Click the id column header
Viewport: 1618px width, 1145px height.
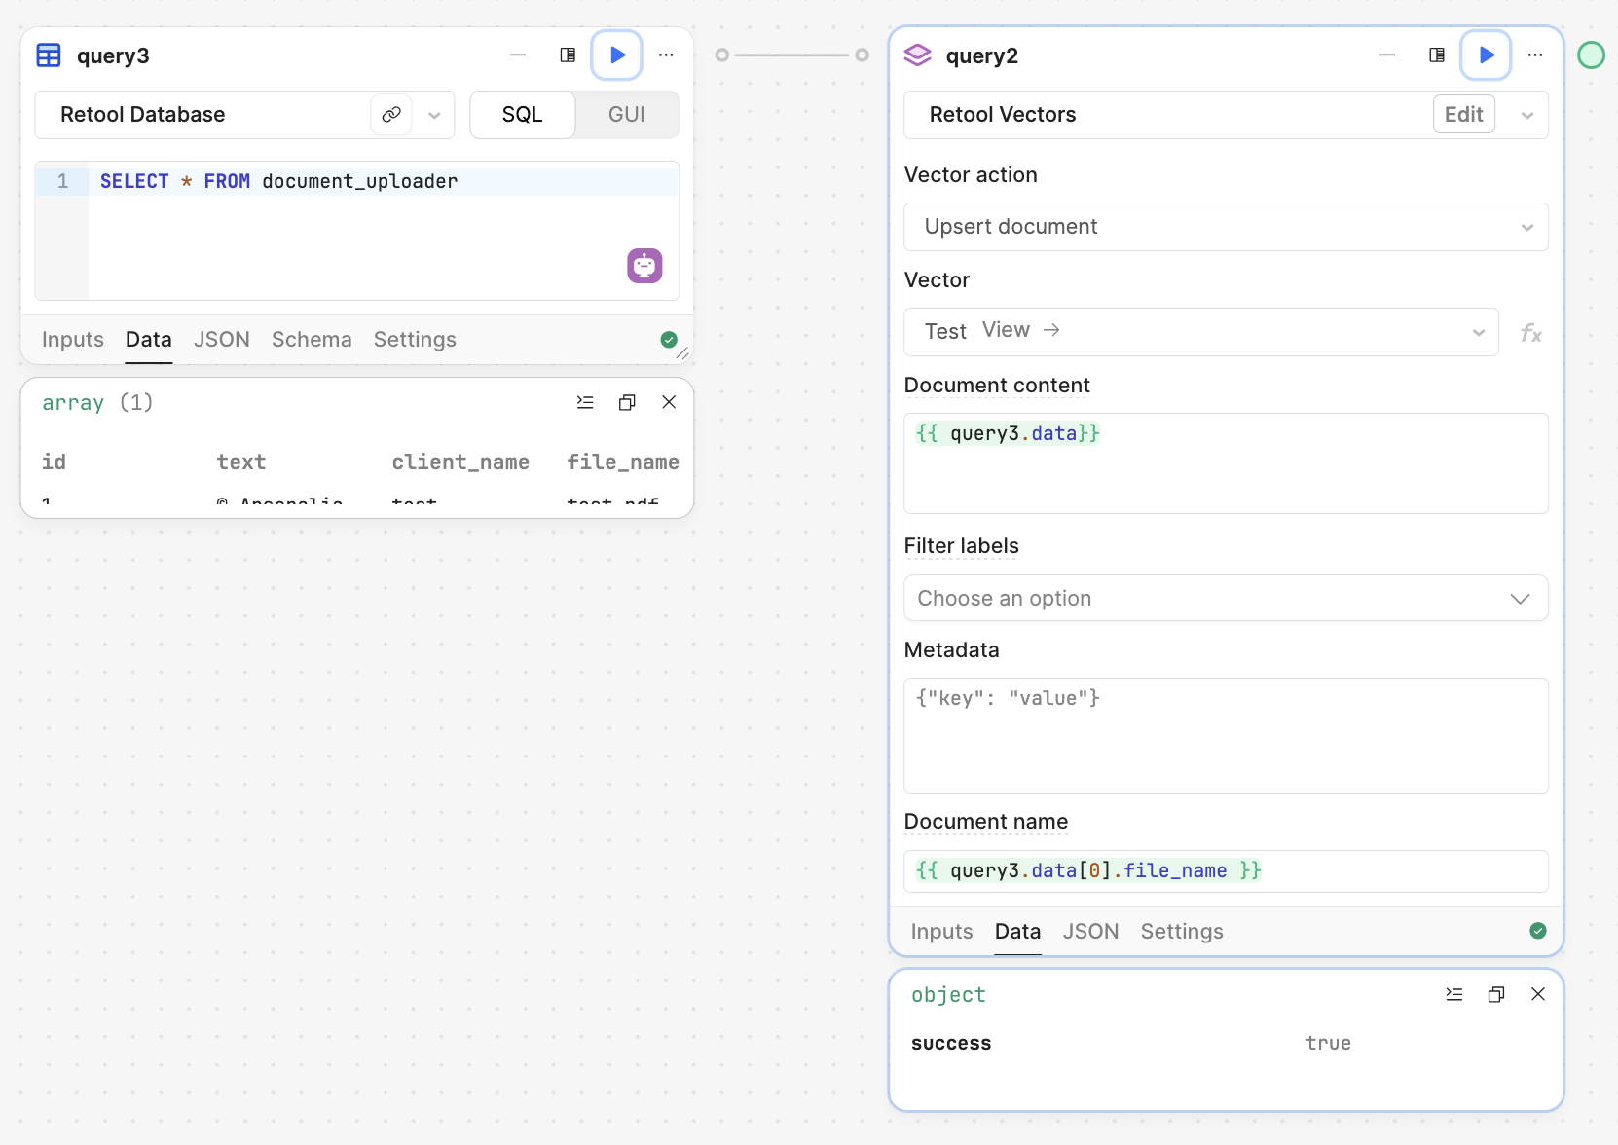(x=54, y=462)
